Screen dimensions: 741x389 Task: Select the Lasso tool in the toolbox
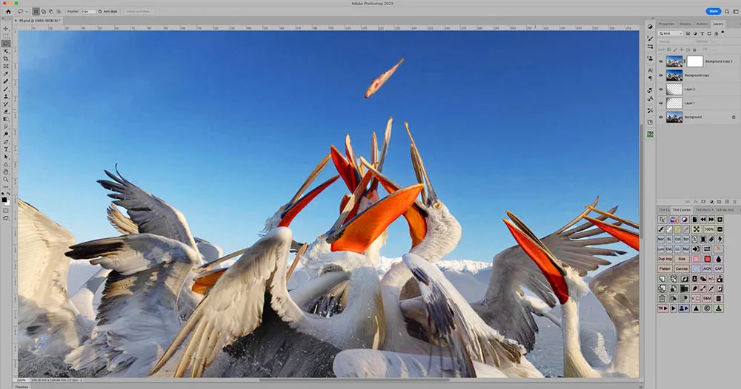(6, 44)
